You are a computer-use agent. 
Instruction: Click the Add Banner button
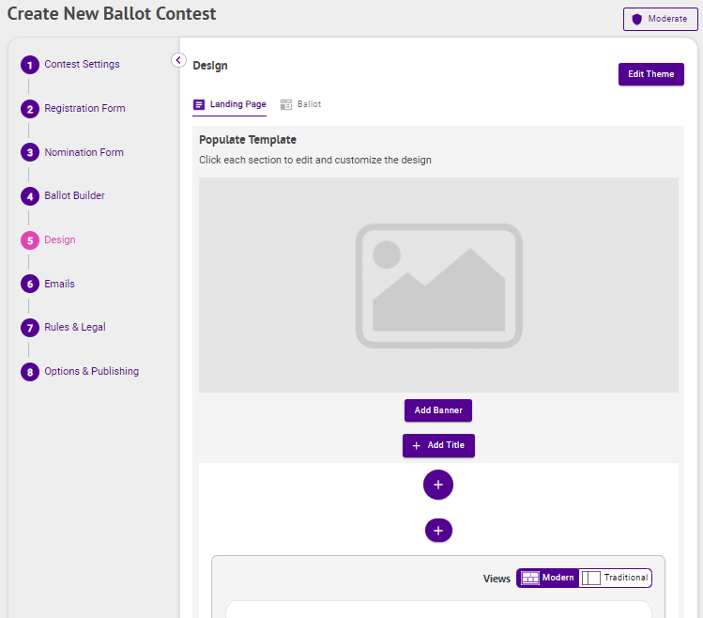coord(438,410)
